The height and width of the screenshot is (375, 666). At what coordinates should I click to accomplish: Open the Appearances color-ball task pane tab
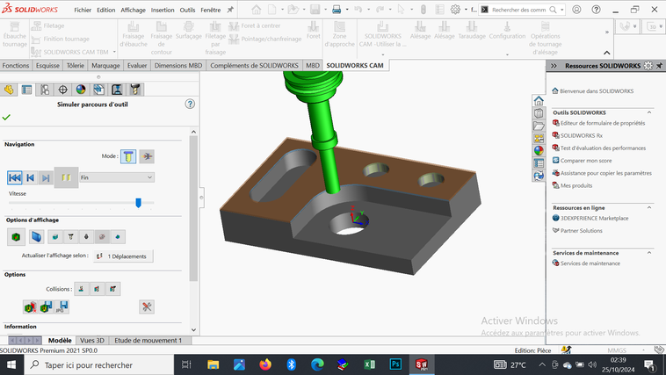coord(539,150)
